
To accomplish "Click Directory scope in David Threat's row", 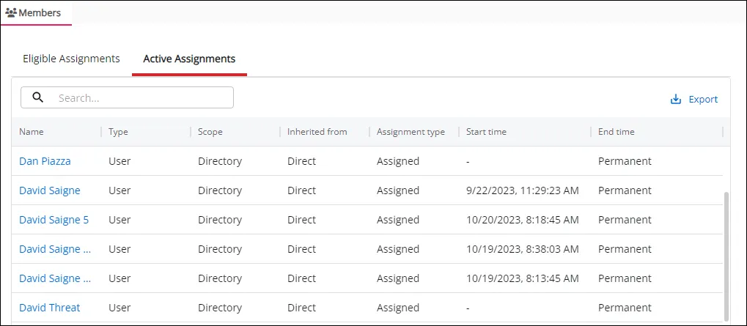I will click(220, 308).
